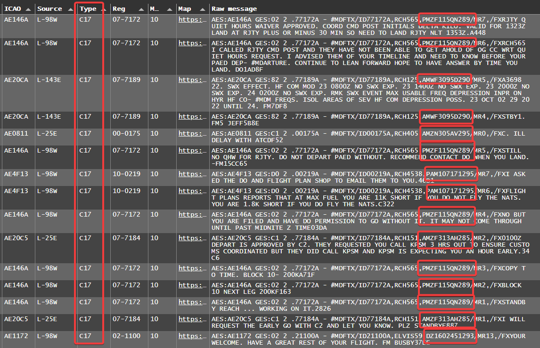This screenshot has width=540, height=348.
Task: Open map link in the AE1172 row
Action: [192, 336]
